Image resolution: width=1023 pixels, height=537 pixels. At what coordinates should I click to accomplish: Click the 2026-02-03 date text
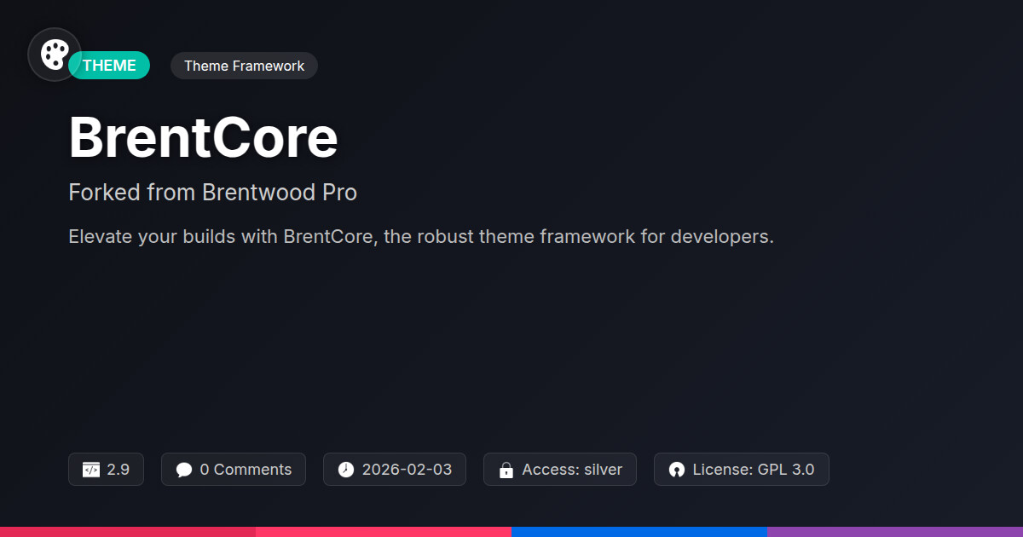click(x=407, y=470)
